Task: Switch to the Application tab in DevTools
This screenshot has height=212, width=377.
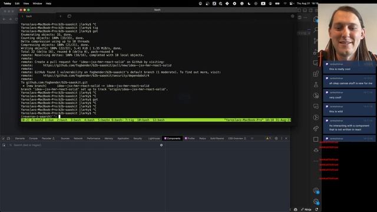Action: tap(123, 138)
